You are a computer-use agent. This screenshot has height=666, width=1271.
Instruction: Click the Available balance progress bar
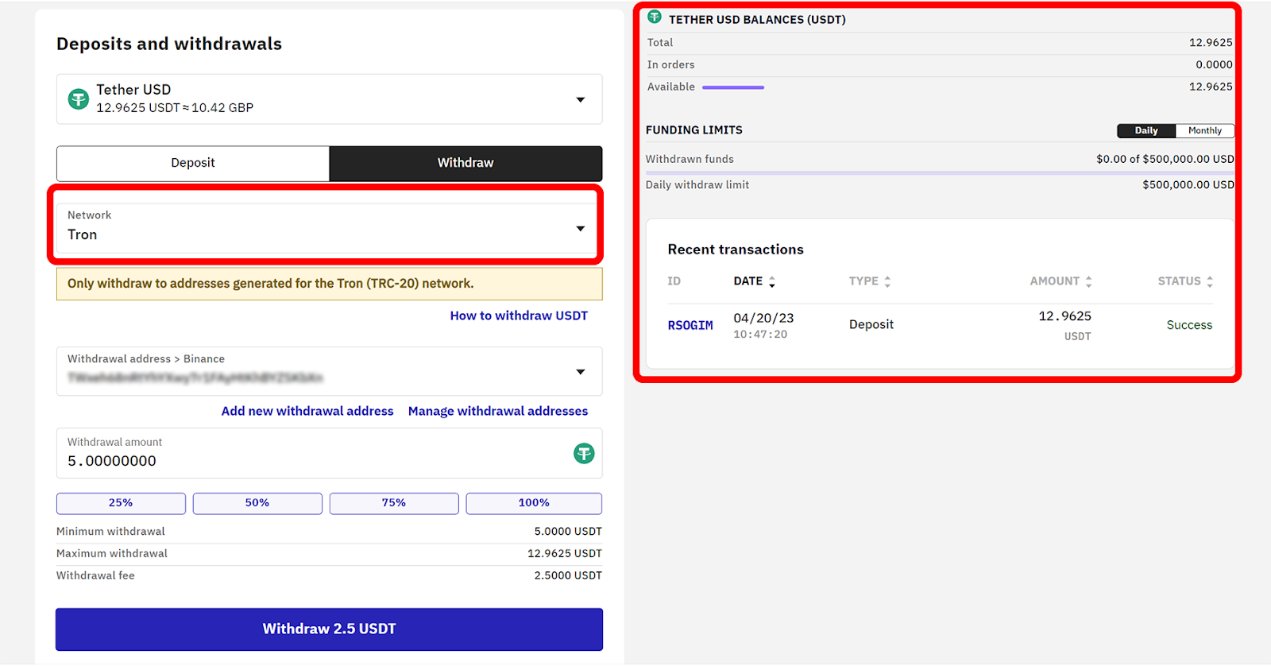[733, 87]
